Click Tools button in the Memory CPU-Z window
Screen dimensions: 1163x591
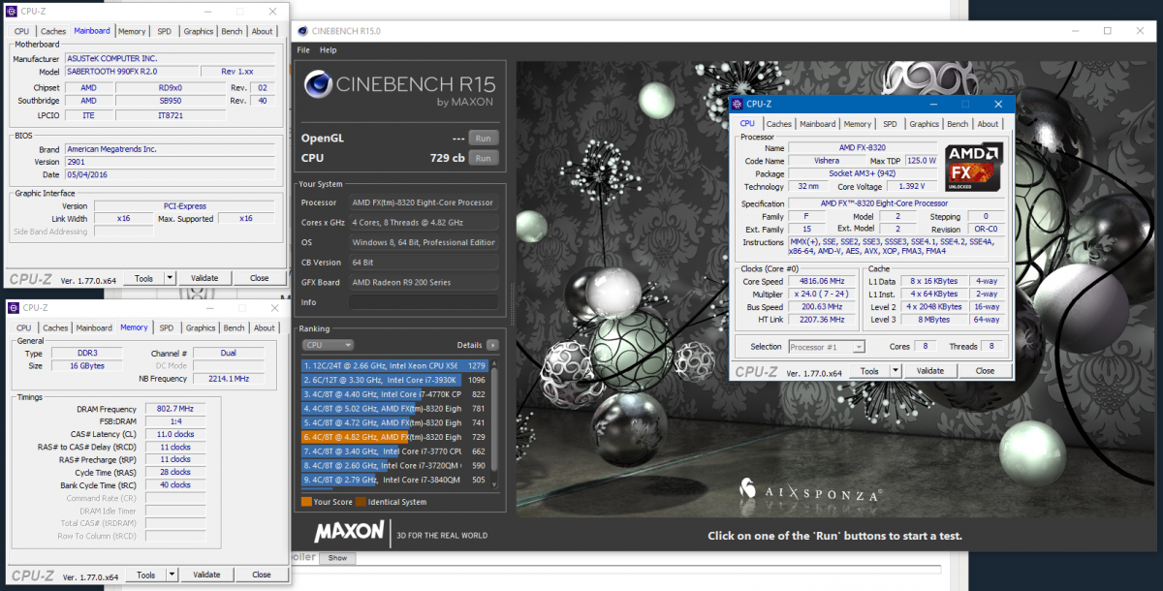point(146,575)
